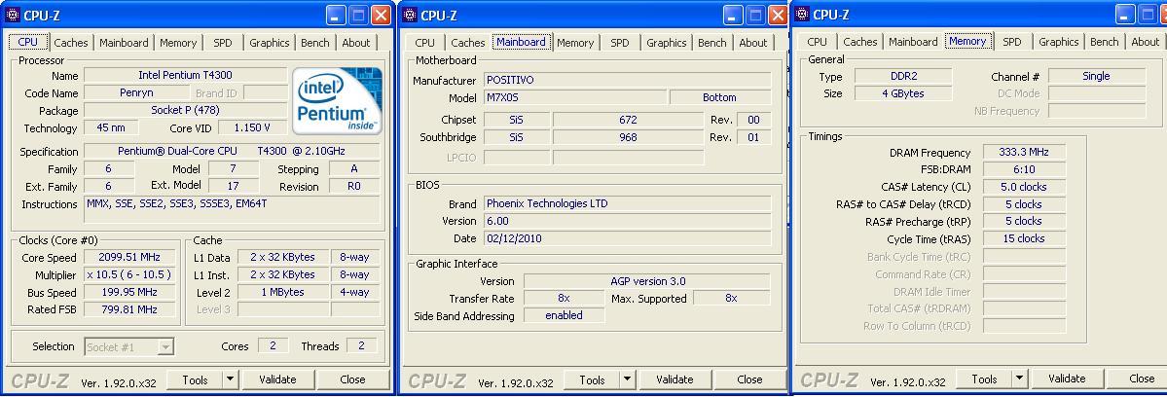The height and width of the screenshot is (397, 1167).
Task: Click the BIOS Brand Phoenix Technologies LTD
Action: tap(628, 203)
